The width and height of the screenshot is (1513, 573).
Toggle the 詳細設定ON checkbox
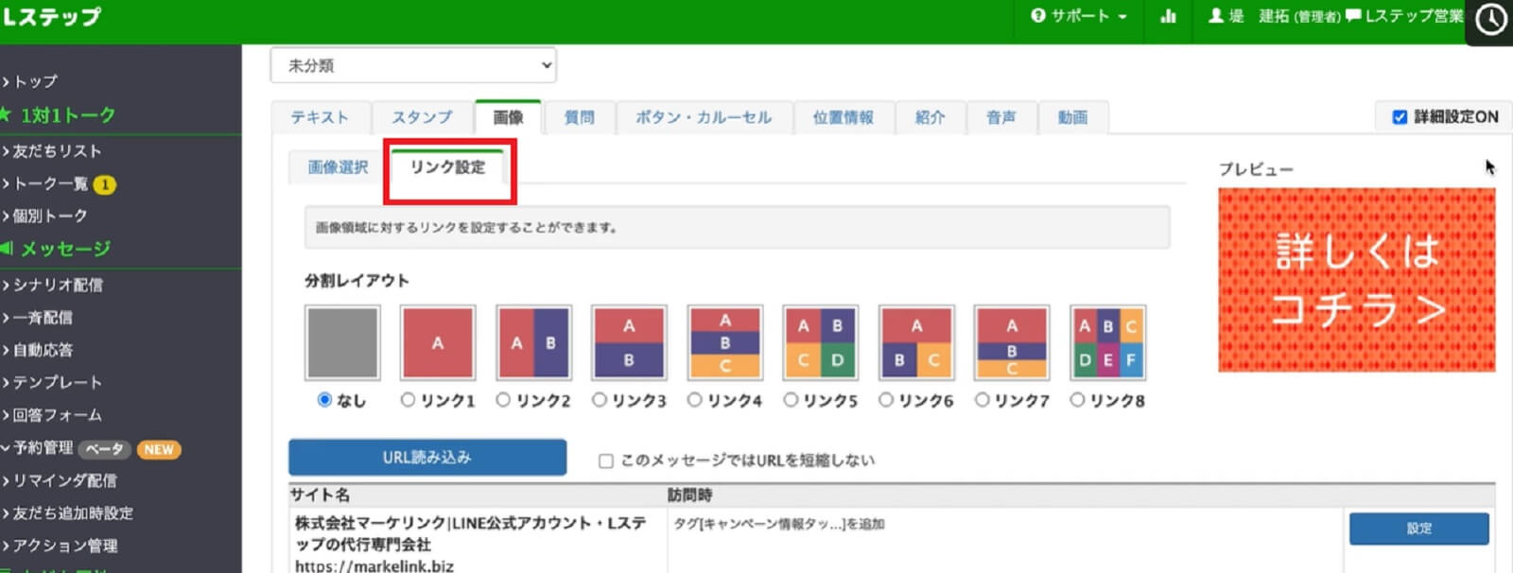pyautogui.click(x=1400, y=117)
